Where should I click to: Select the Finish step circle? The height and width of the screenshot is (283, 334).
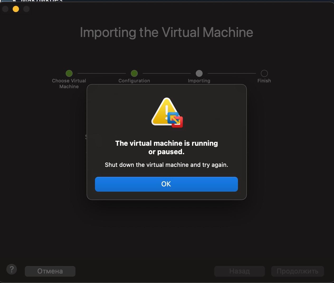tap(264, 73)
